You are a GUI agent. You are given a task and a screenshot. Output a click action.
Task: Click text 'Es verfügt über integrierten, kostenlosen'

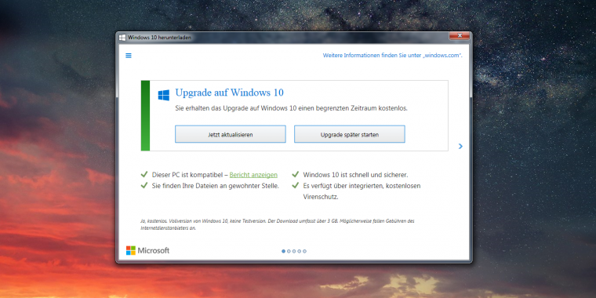(362, 186)
